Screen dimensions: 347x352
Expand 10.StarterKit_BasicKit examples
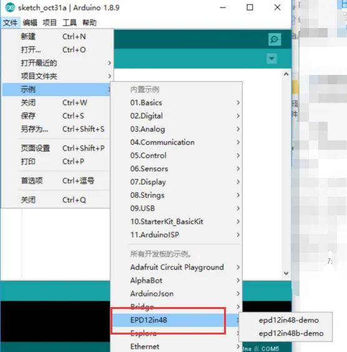click(177, 222)
